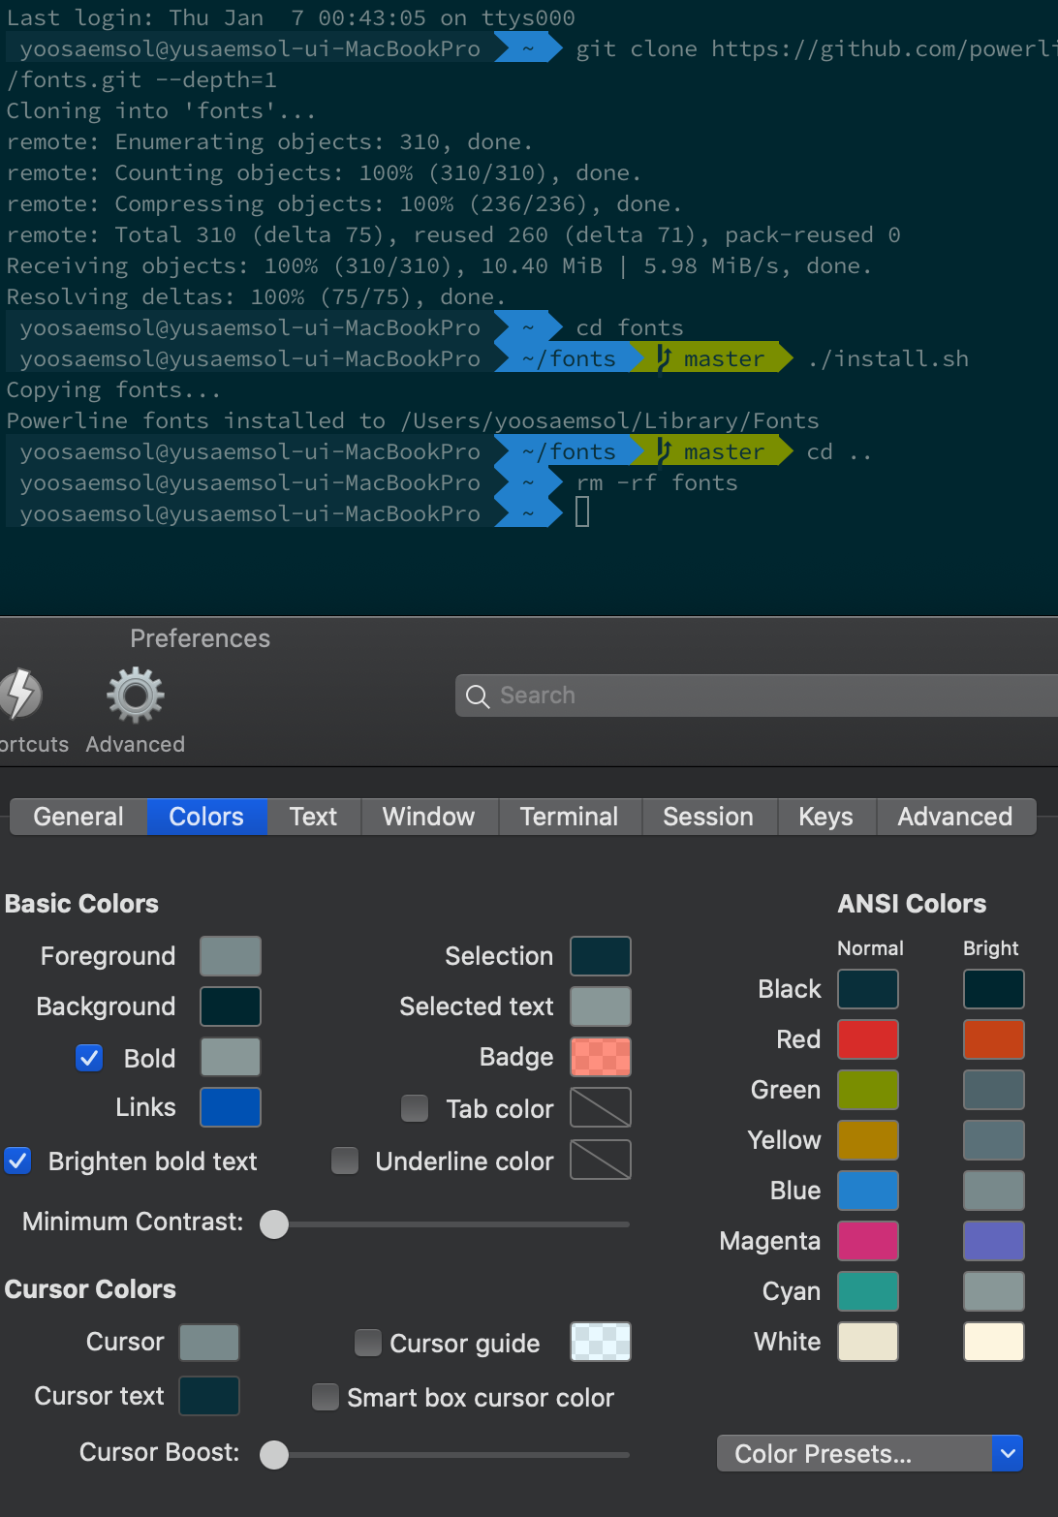Viewport: 1058px width, 1517px height.
Task: Open the Keys tab
Action: tap(826, 817)
